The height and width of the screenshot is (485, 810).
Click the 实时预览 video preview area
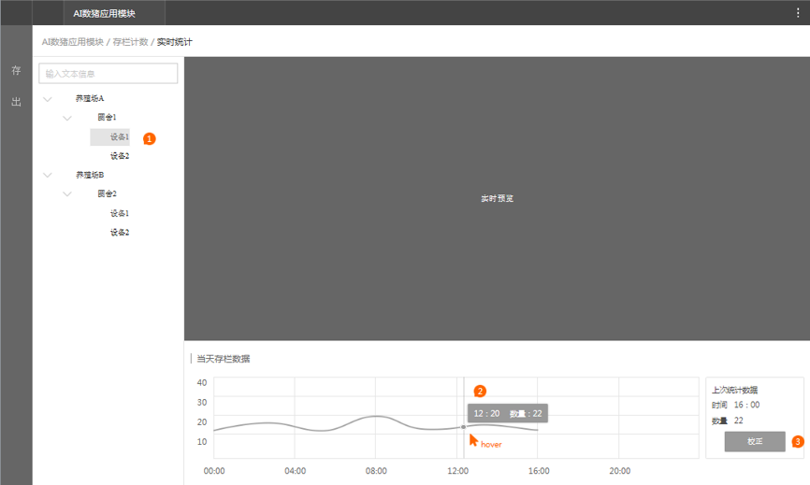(497, 199)
